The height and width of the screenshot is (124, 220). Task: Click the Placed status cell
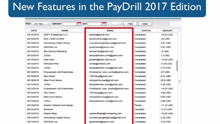pyautogui.click(x=138, y=105)
